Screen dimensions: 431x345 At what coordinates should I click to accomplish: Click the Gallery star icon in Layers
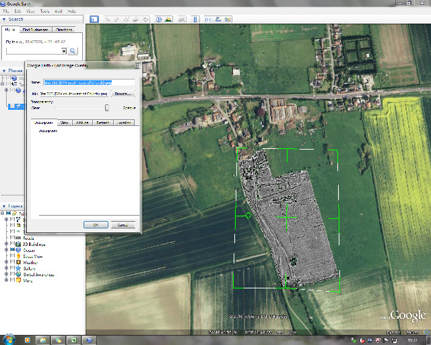pyautogui.click(x=18, y=268)
